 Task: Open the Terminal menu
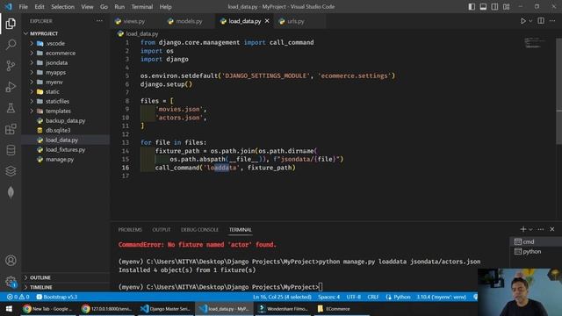[x=141, y=7]
